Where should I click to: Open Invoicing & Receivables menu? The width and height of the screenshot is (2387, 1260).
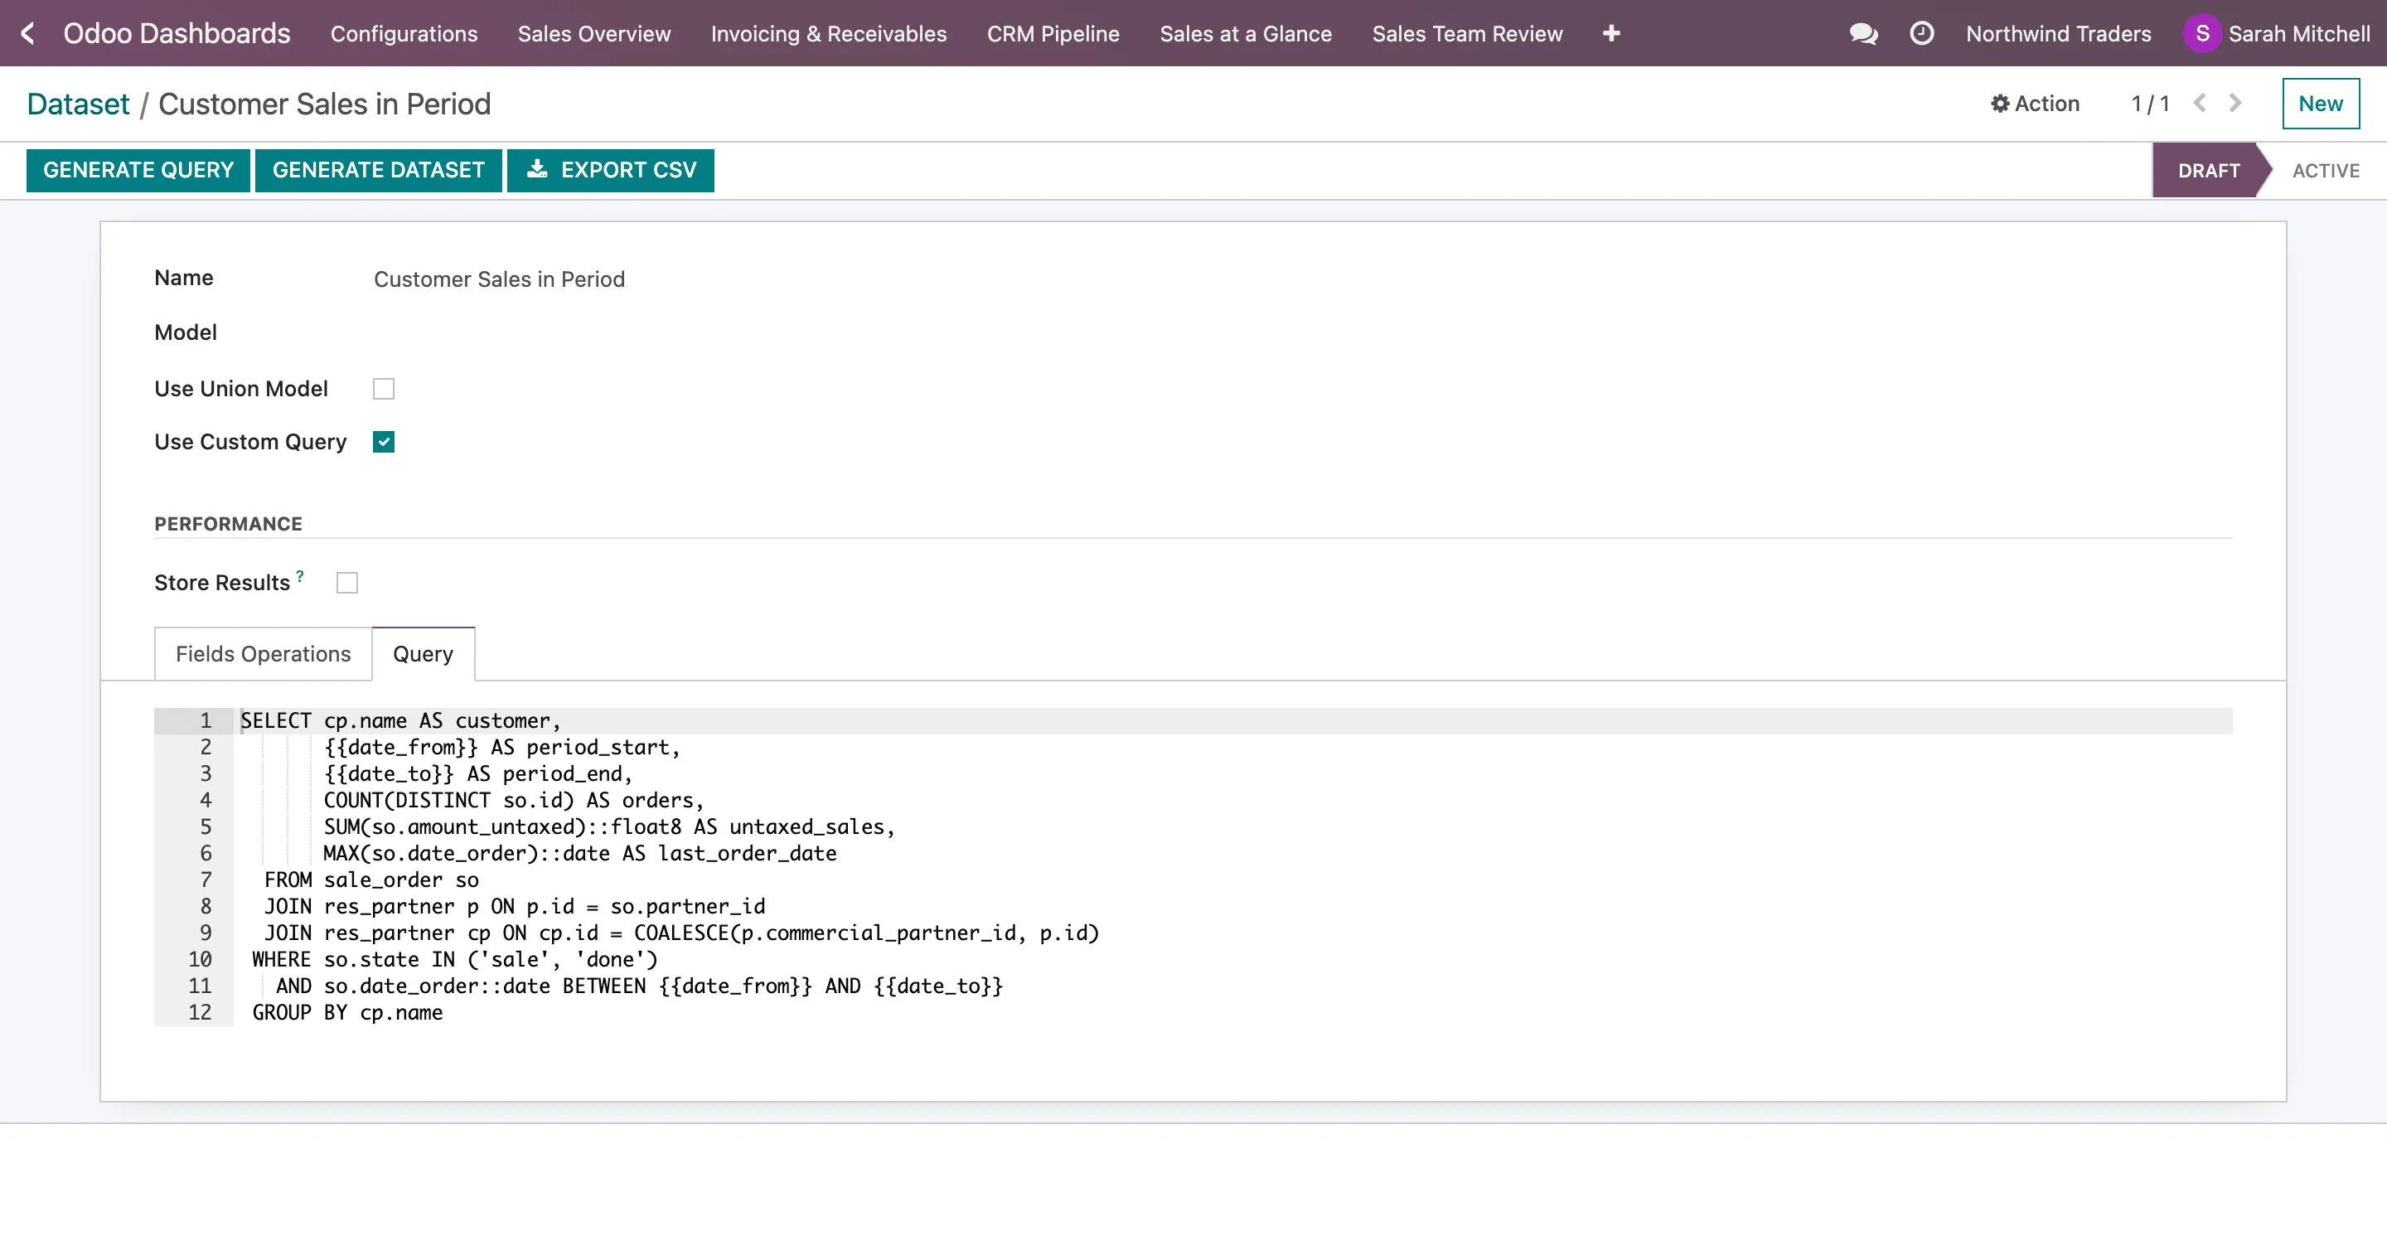coord(829,33)
